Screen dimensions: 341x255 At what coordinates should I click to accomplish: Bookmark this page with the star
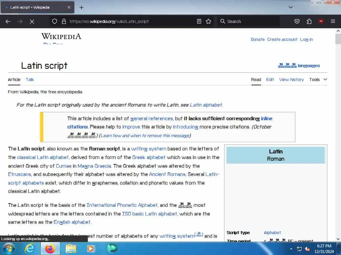click(208, 21)
